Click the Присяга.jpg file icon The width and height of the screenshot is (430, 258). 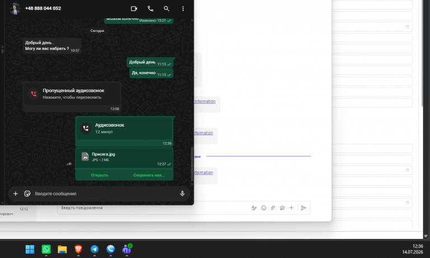click(85, 156)
